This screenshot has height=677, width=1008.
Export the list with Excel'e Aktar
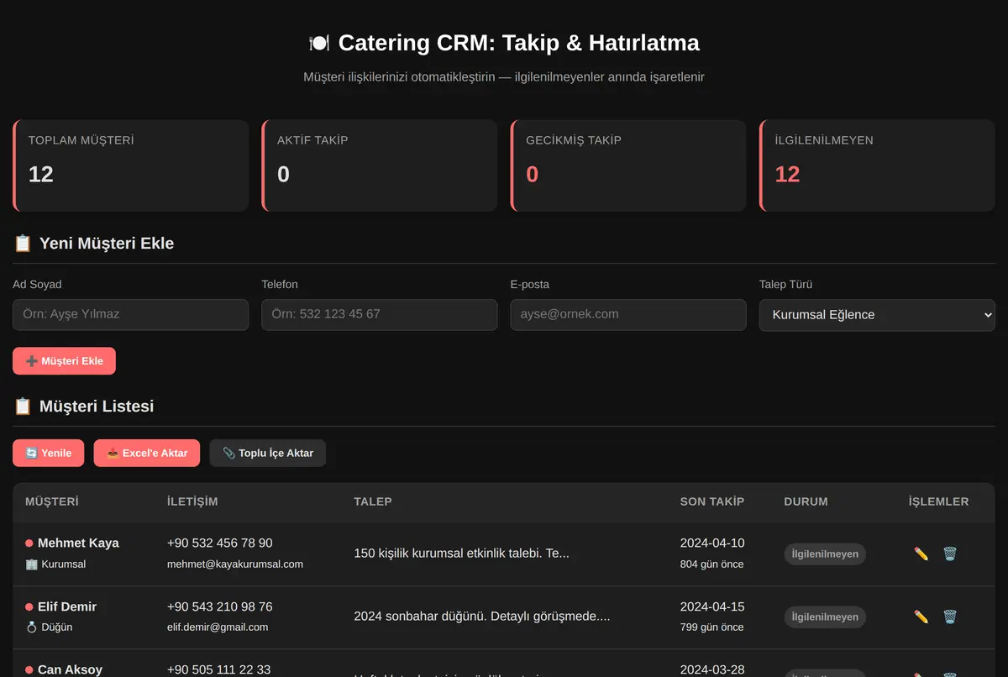click(147, 453)
